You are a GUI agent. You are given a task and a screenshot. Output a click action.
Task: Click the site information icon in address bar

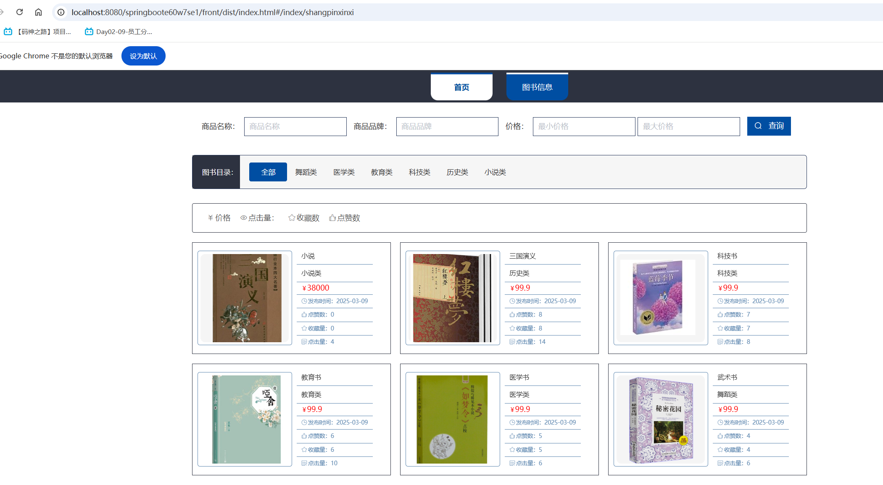click(61, 12)
